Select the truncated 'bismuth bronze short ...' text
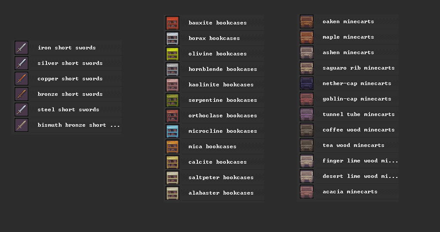The width and height of the screenshot is (440, 232). 79,125
